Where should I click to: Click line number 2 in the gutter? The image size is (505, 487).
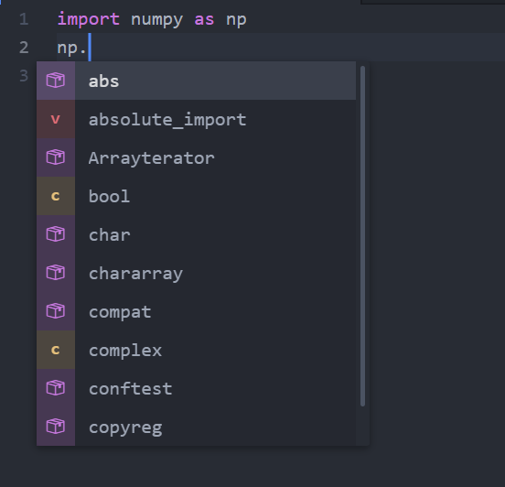[24, 48]
